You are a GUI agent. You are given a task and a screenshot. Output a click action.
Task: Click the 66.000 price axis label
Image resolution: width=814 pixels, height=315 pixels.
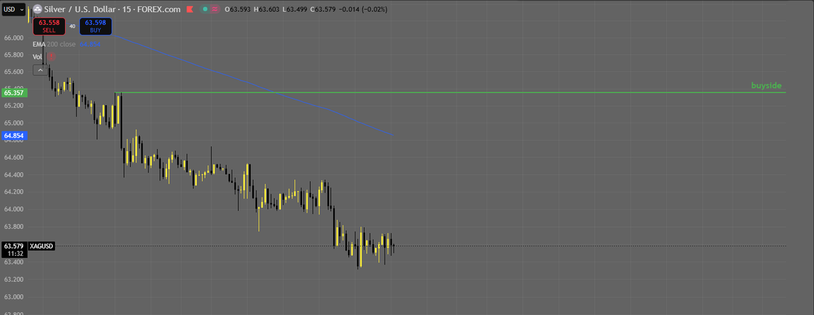click(x=14, y=37)
